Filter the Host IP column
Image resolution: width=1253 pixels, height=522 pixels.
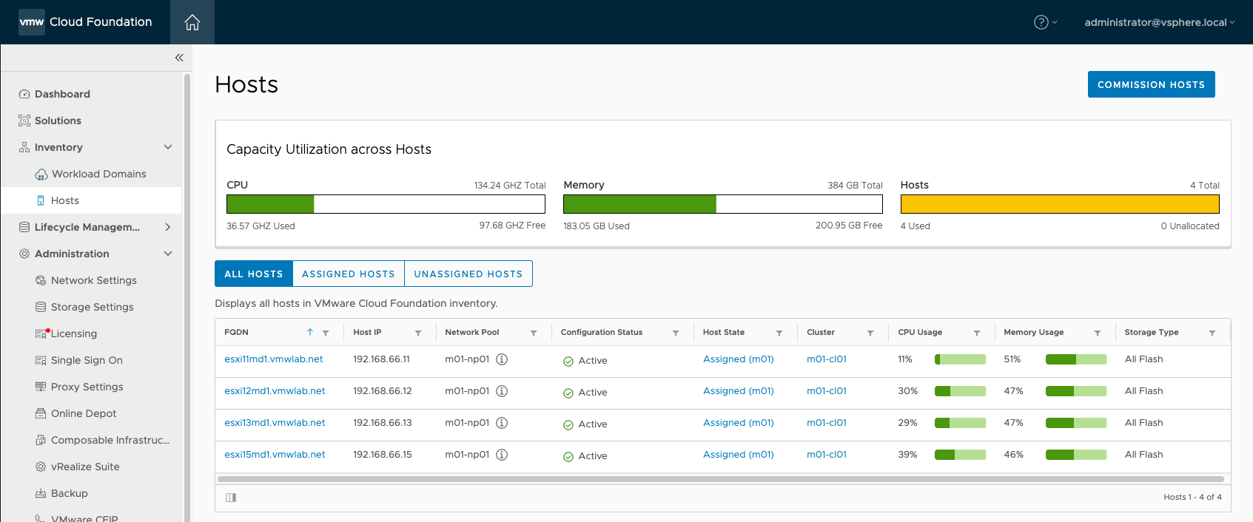pyautogui.click(x=418, y=333)
